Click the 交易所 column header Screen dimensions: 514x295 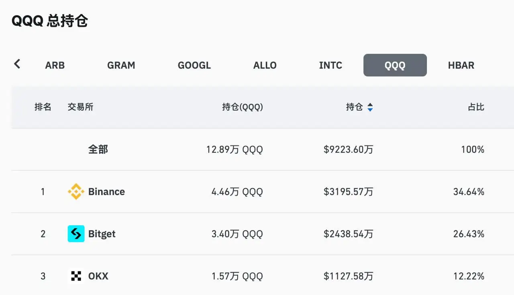tap(80, 107)
